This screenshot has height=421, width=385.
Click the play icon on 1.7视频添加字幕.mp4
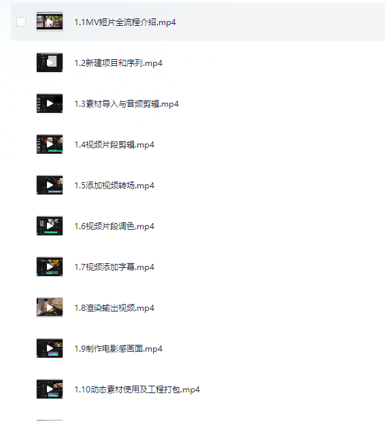coord(50,267)
